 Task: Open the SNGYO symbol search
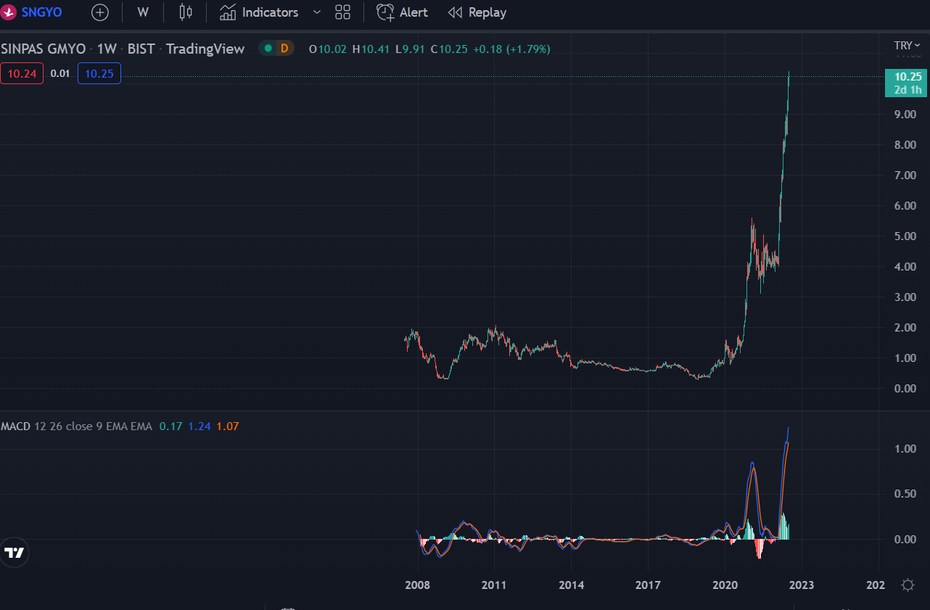(33, 12)
